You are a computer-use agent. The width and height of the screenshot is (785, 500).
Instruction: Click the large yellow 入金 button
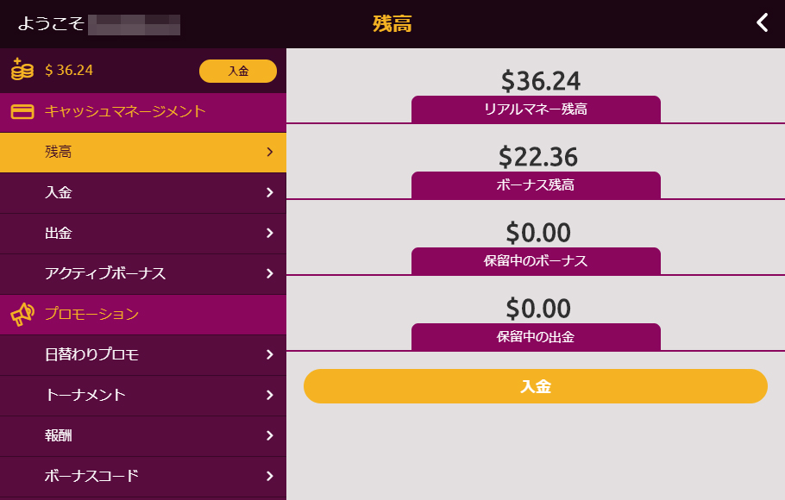pyautogui.click(x=535, y=386)
